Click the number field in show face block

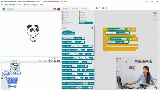(x=86, y=66)
